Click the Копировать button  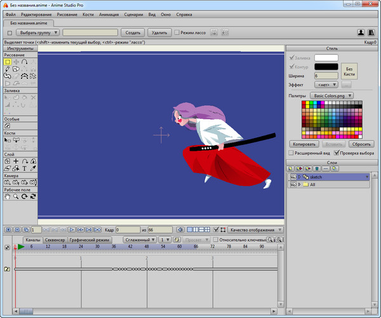pyautogui.click(x=303, y=144)
